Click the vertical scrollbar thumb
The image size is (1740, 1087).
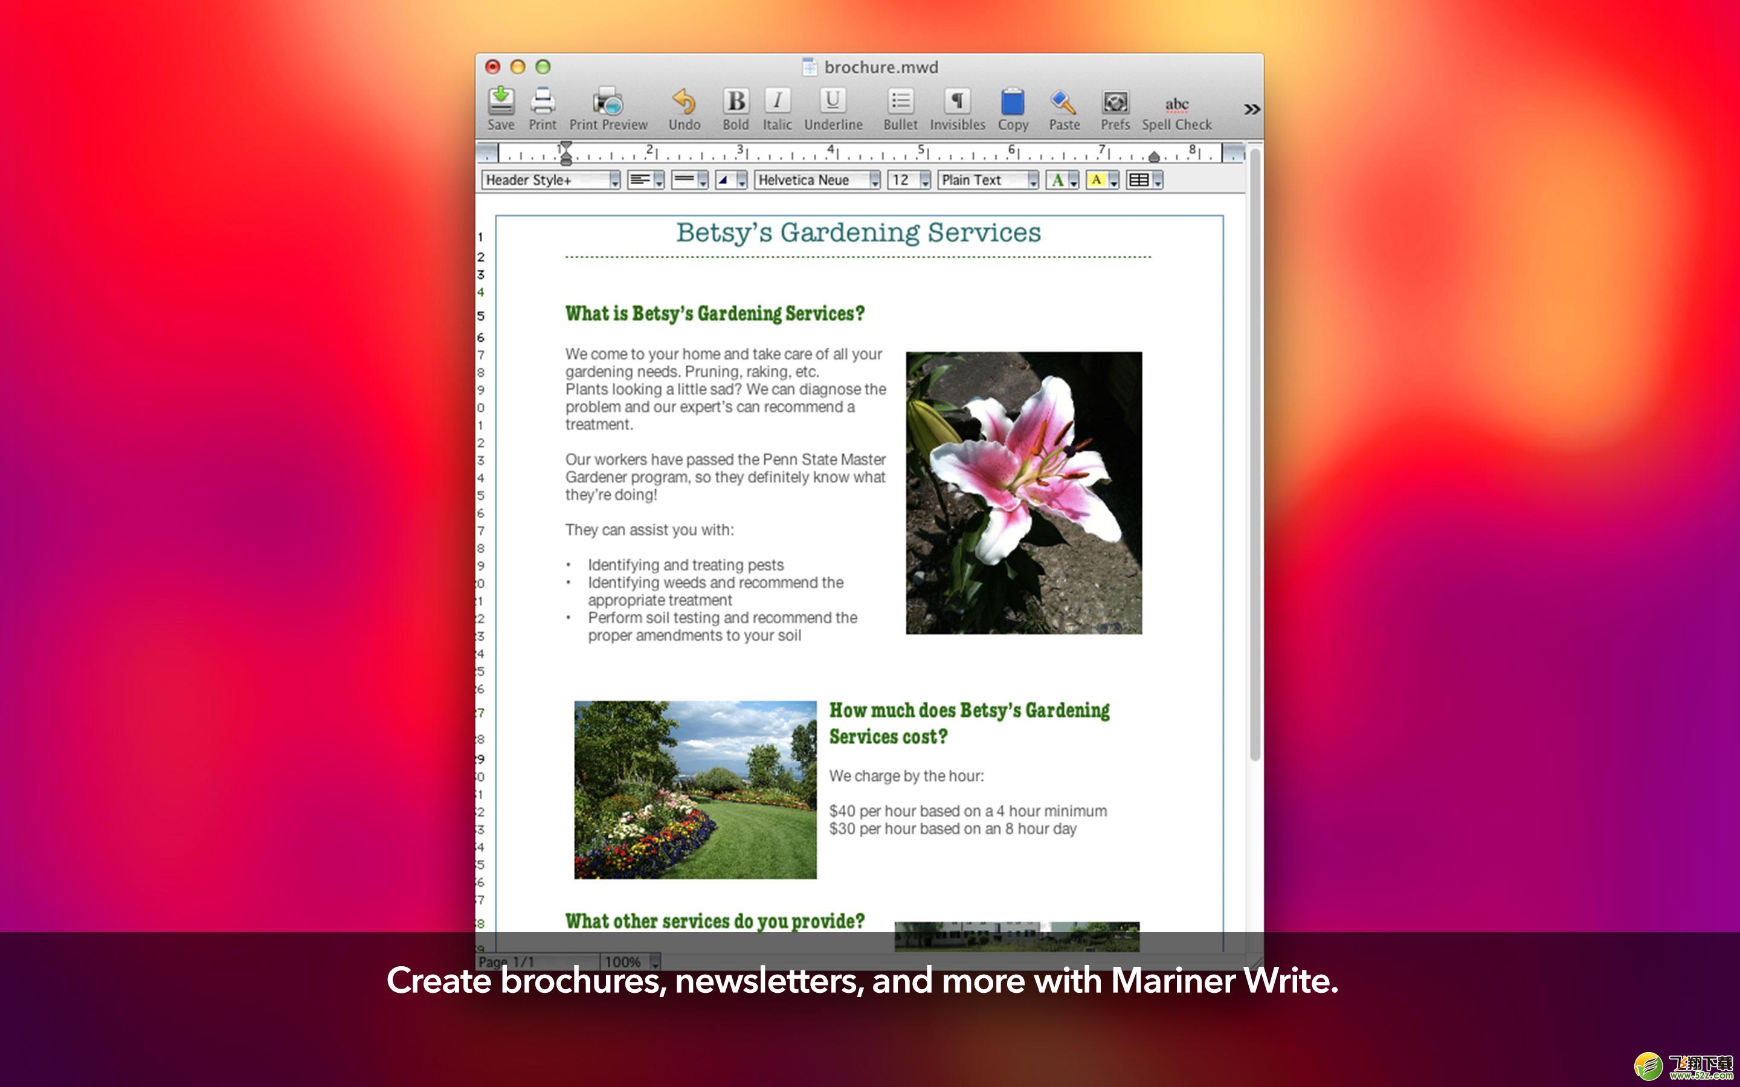1255,454
